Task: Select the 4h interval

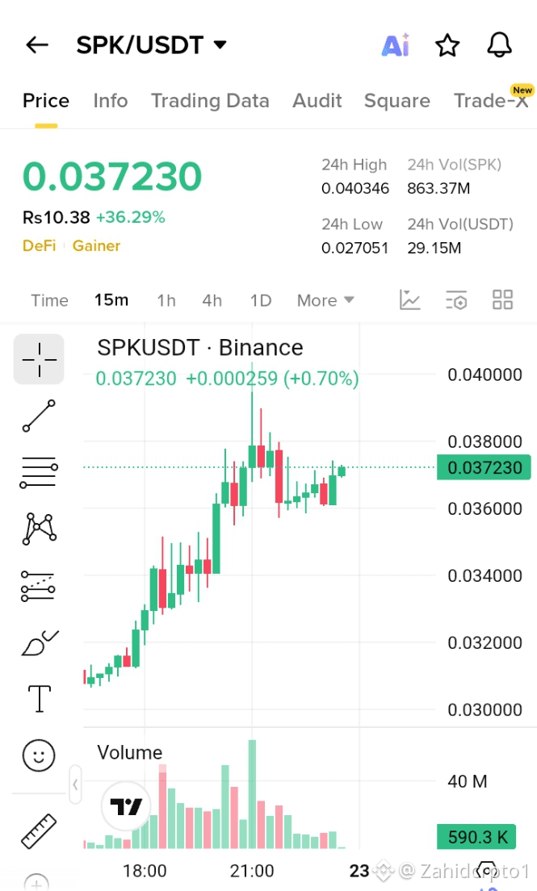Action: pos(212,300)
